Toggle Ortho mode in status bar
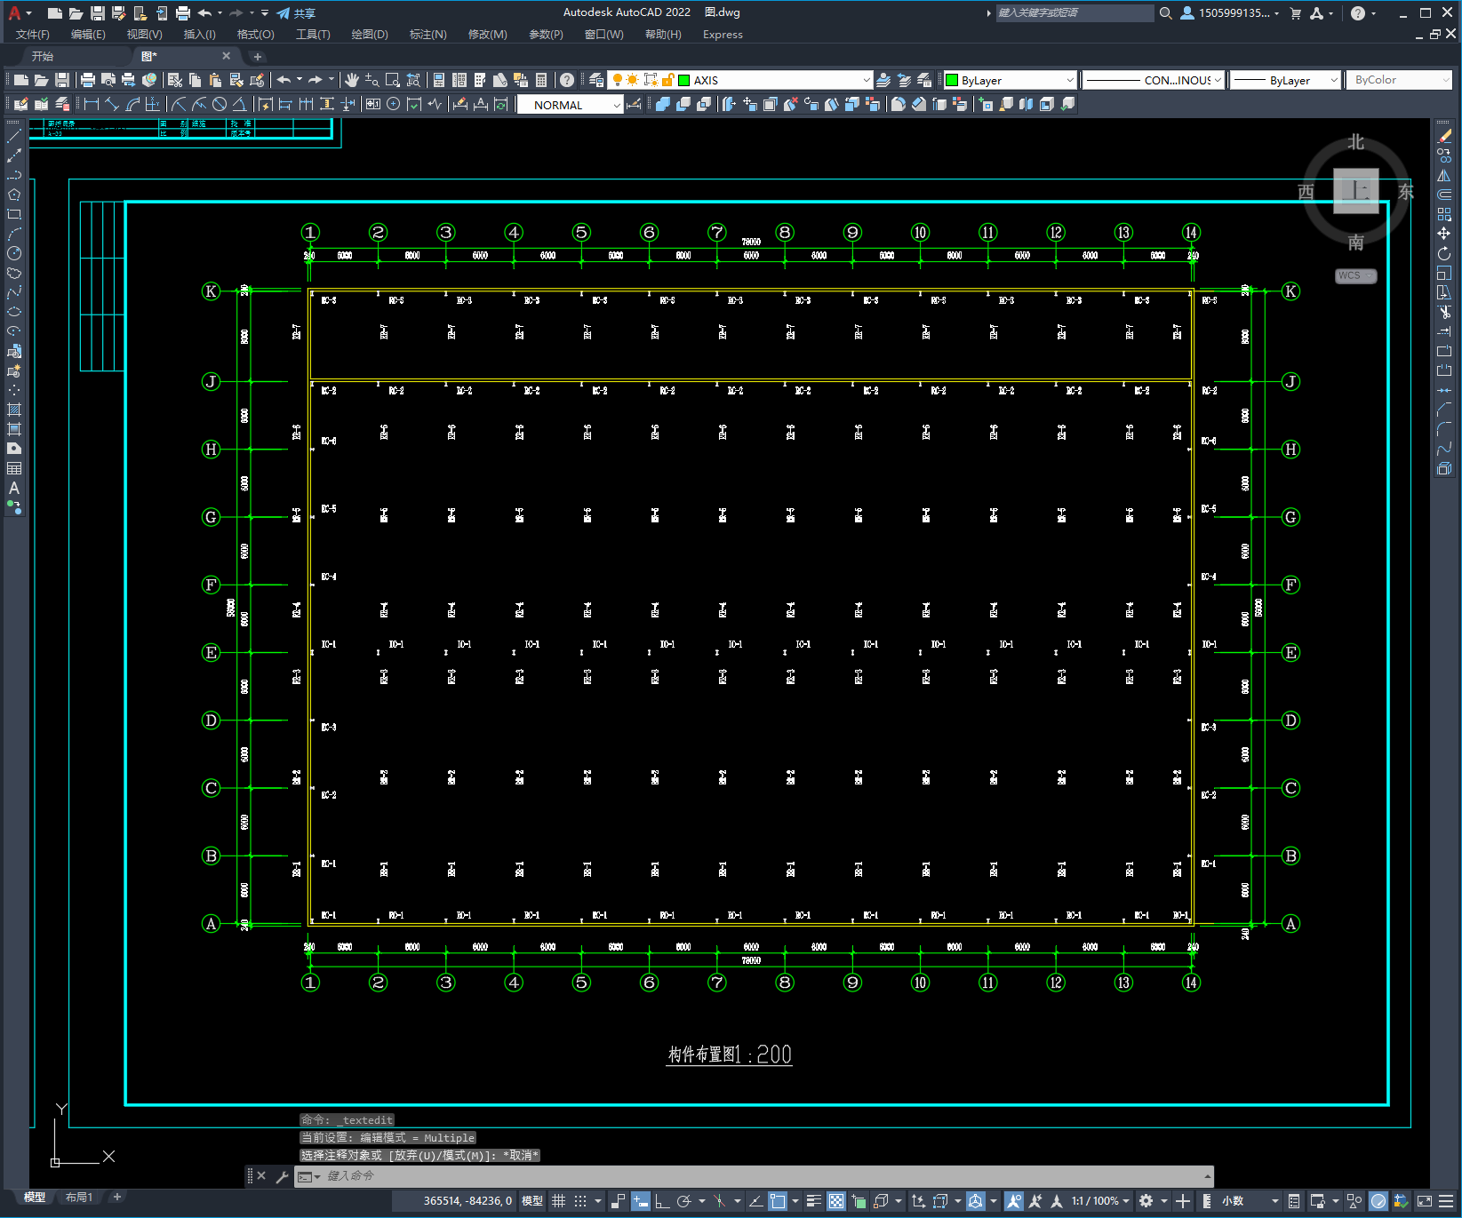Viewport: 1462px width, 1218px height. pos(662,1201)
